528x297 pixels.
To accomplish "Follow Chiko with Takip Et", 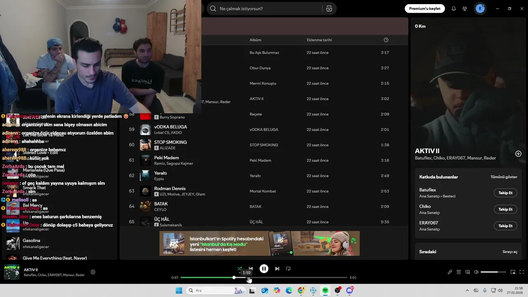I will point(505,209).
